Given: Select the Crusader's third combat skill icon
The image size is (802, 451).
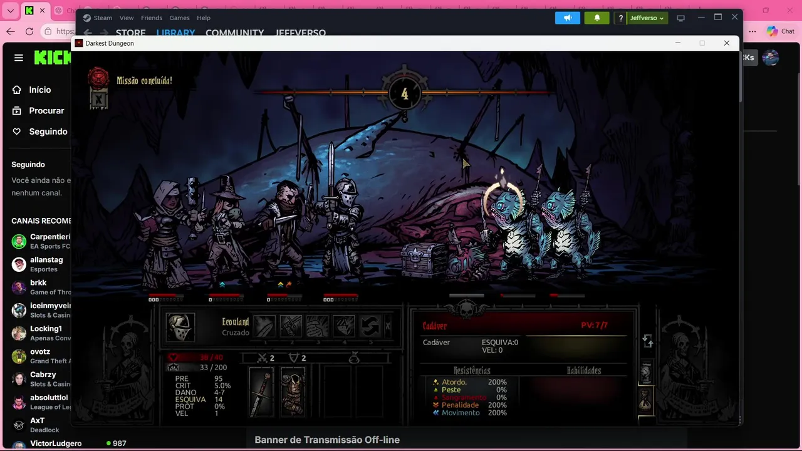Looking at the screenshot, I should [317, 326].
